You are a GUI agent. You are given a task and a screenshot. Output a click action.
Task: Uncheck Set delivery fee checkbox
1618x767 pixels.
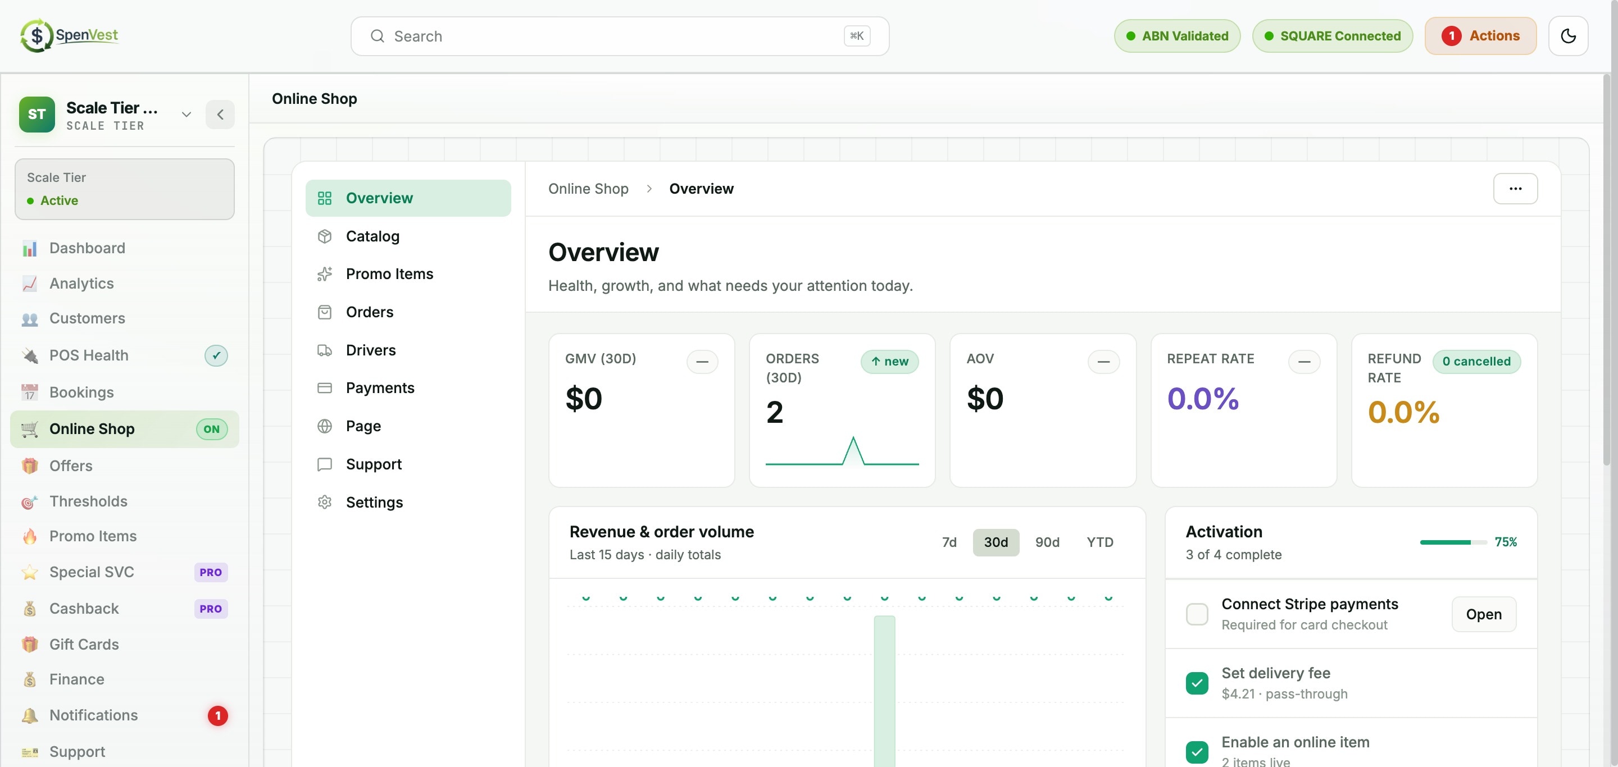tap(1197, 683)
